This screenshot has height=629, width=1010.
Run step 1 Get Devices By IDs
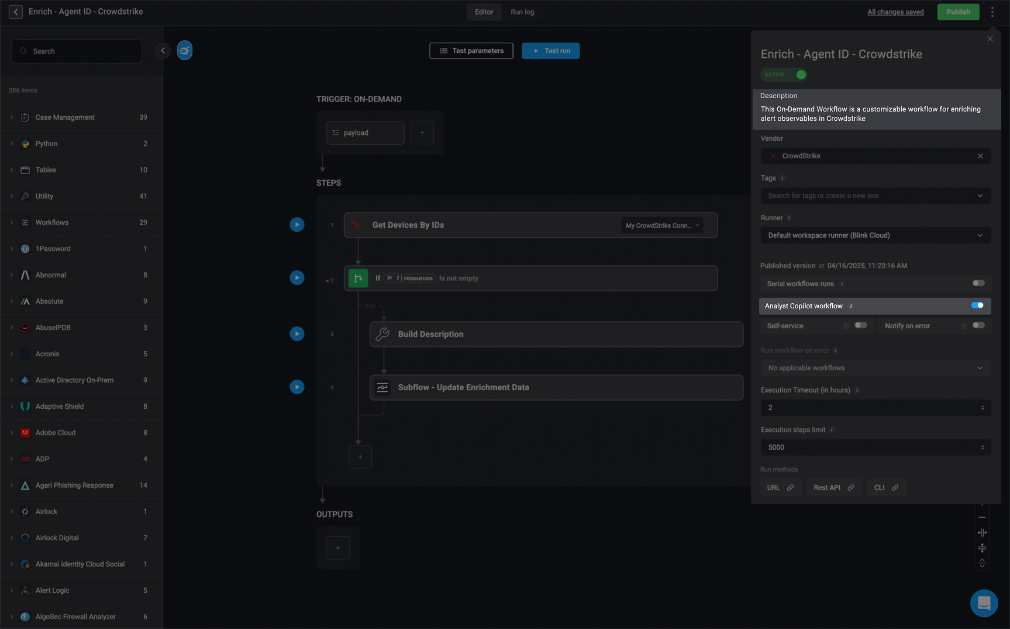pyautogui.click(x=297, y=225)
